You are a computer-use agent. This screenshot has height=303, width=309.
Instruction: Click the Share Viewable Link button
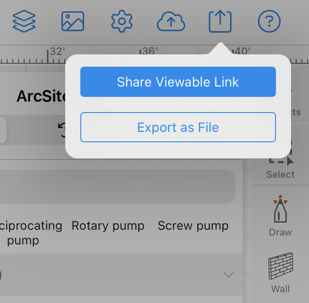coord(178,82)
